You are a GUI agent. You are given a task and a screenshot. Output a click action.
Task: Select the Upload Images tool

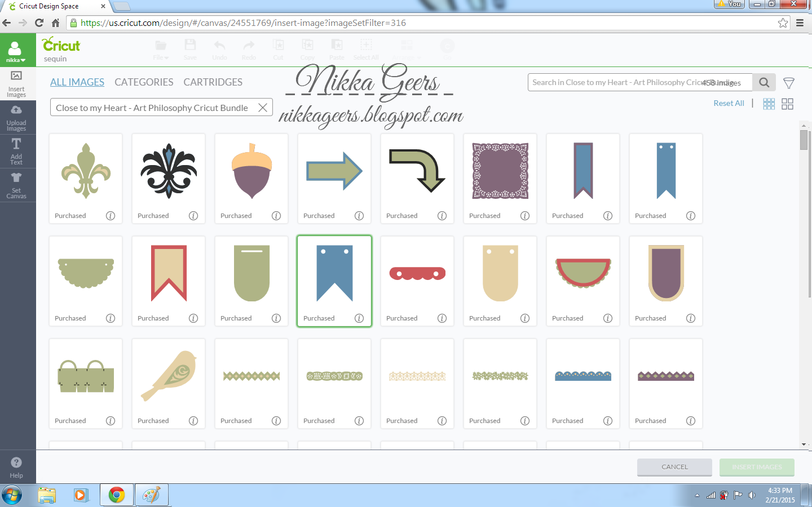(17, 117)
